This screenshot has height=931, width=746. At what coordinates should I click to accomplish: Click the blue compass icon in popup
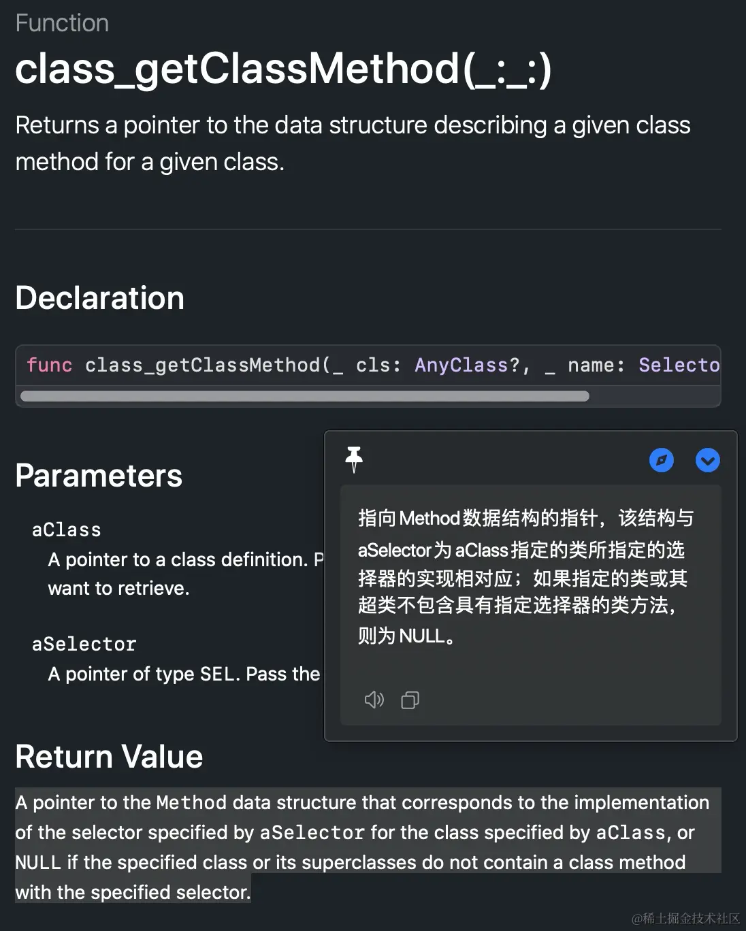661,461
